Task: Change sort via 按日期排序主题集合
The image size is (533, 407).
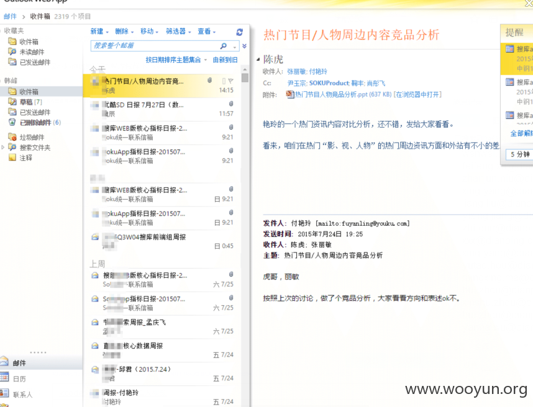Action: pyautogui.click(x=176, y=60)
